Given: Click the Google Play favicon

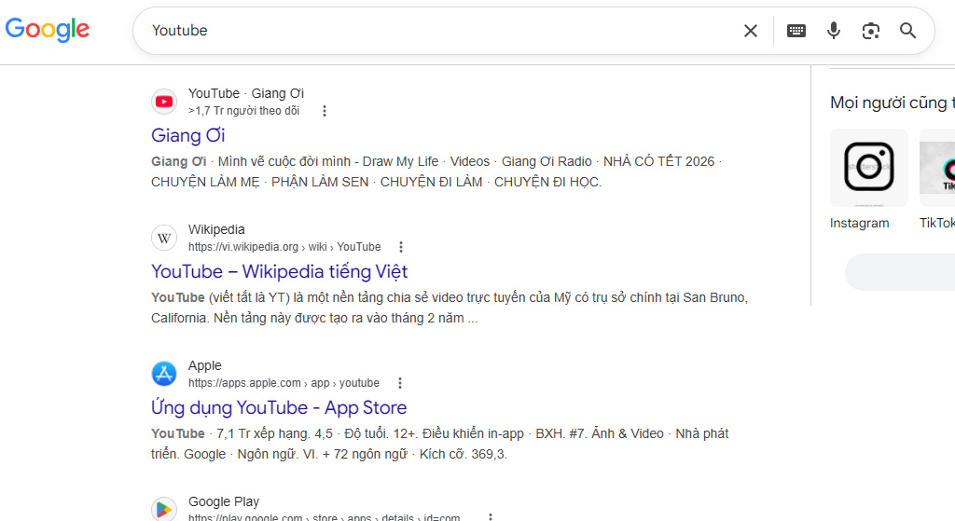Looking at the screenshot, I should click(x=164, y=509).
